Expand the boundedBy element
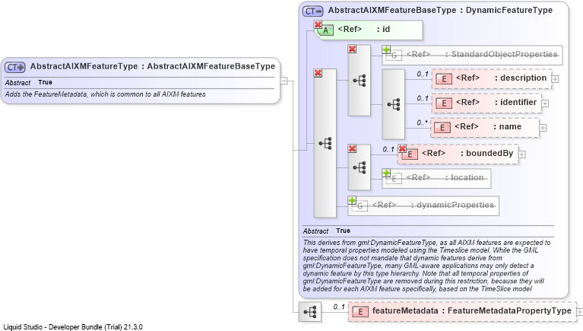The width and height of the screenshot is (583, 331). tap(522, 154)
